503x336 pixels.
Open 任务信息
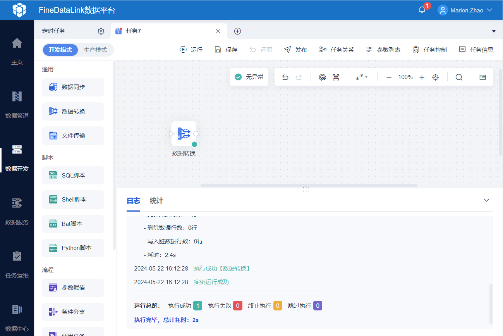[x=476, y=50]
